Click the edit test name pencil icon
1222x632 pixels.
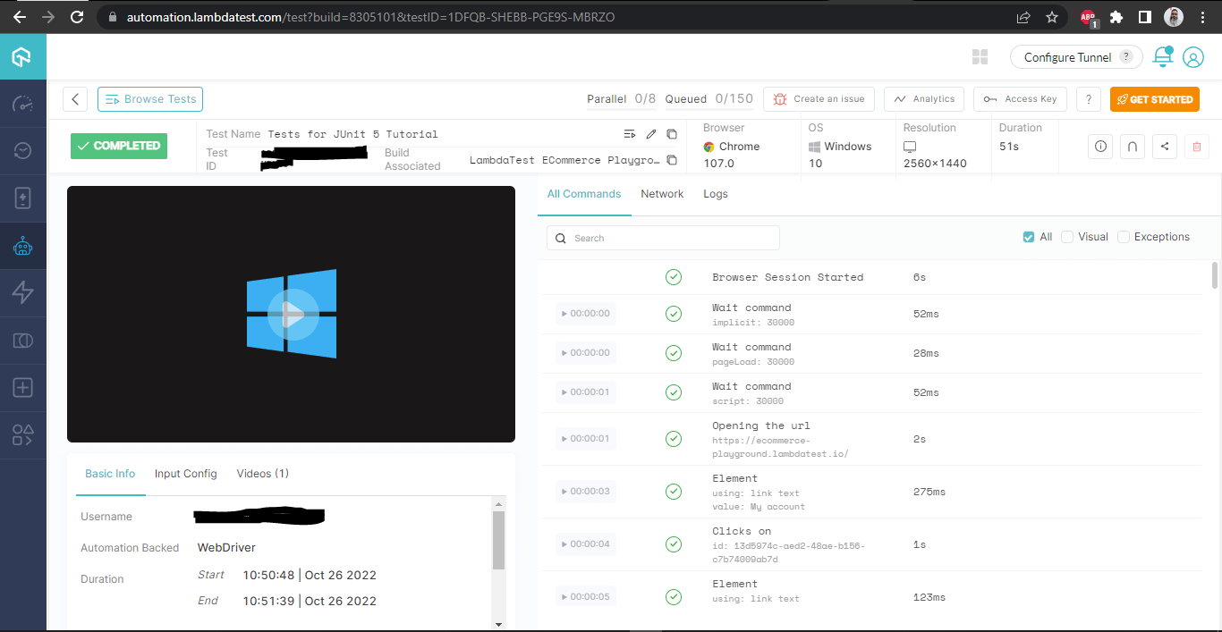pos(651,134)
